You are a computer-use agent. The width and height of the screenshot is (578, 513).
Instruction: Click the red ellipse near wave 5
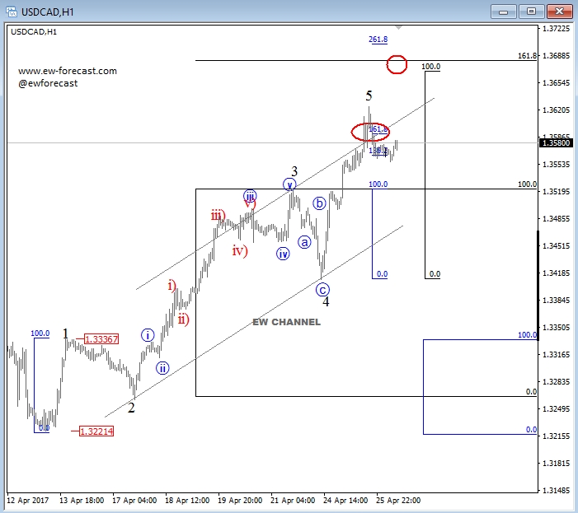370,132
